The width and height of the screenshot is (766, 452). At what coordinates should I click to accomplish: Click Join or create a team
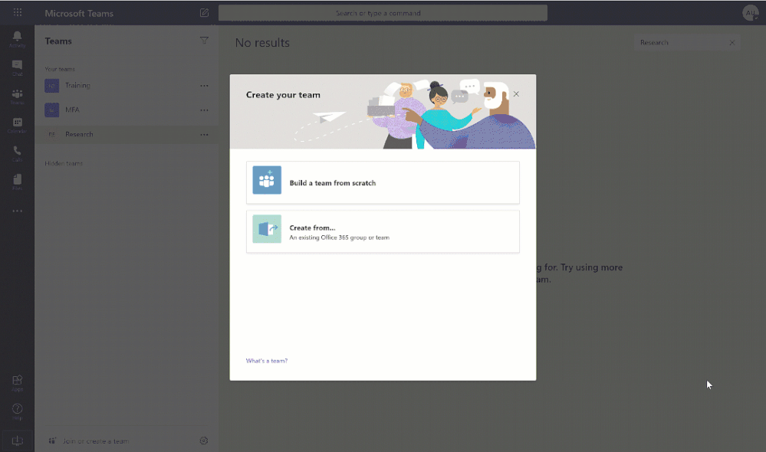pyautogui.click(x=96, y=441)
